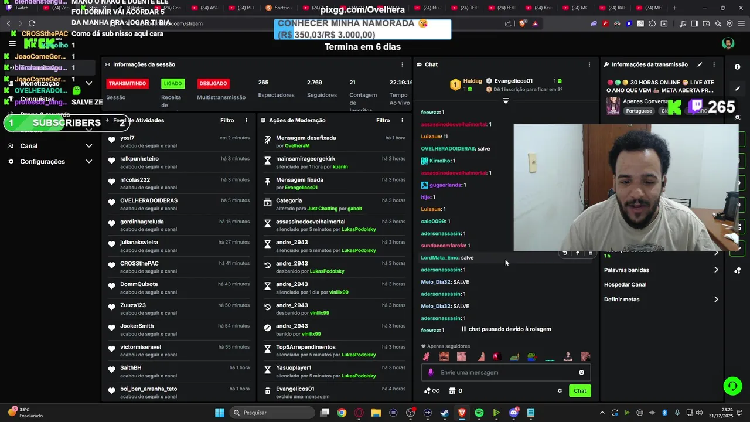Click the Brave Shields lion icon
This screenshot has width=750, height=422.
pyautogui.click(x=523, y=23)
